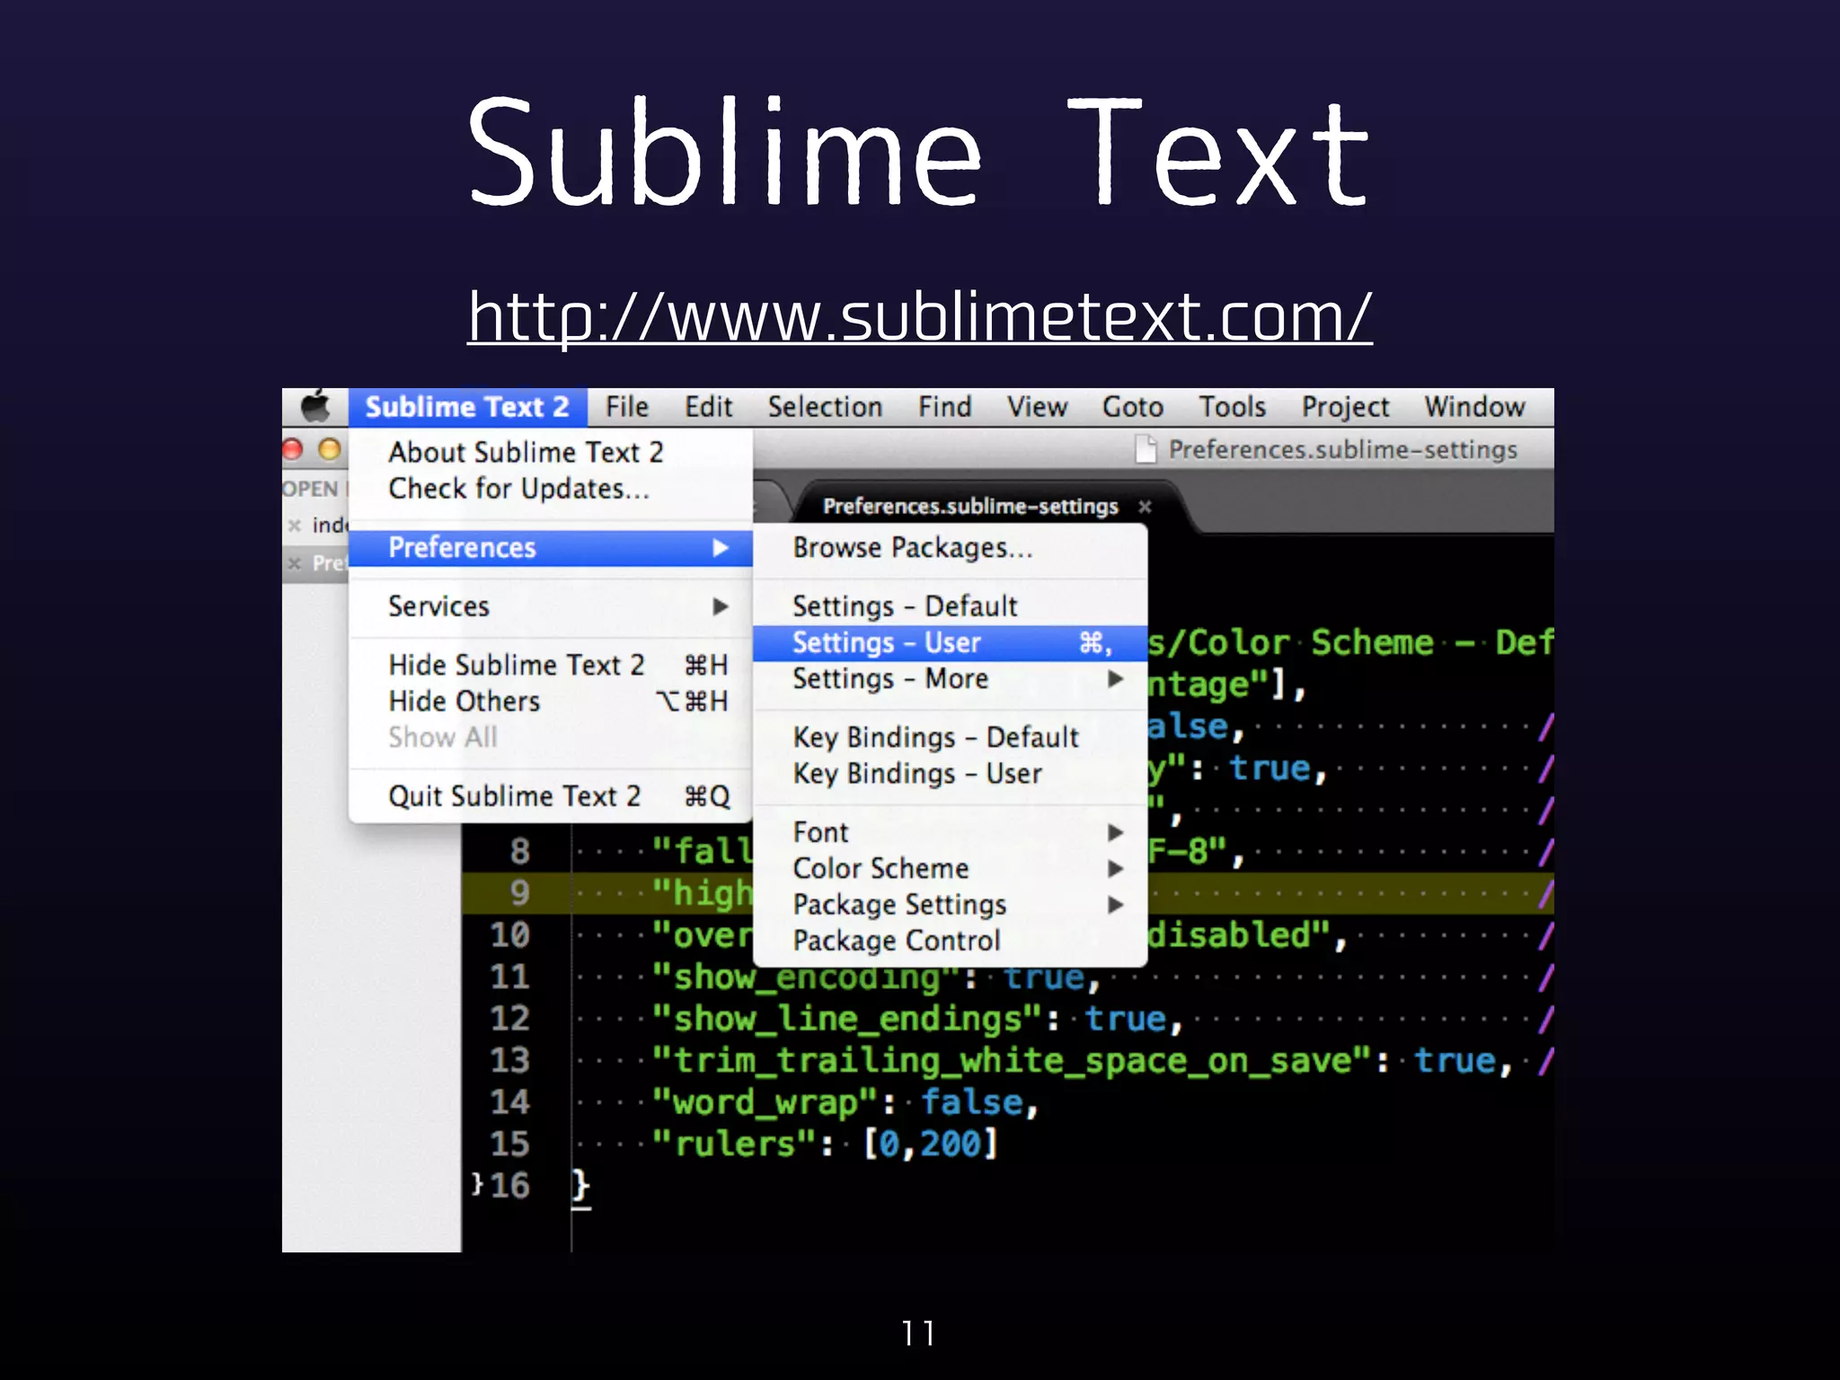Click the yellow minimize window button
The image size is (1840, 1380).
pos(330,448)
